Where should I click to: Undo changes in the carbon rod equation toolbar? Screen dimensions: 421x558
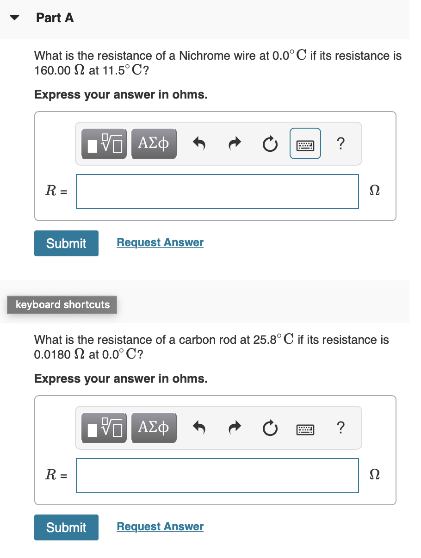[x=198, y=428]
